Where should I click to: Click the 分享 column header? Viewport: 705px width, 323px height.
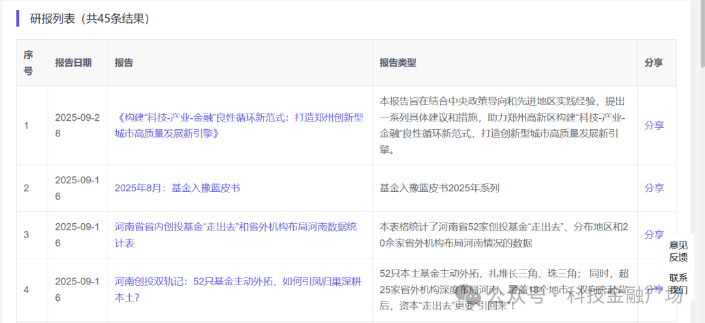click(x=653, y=63)
